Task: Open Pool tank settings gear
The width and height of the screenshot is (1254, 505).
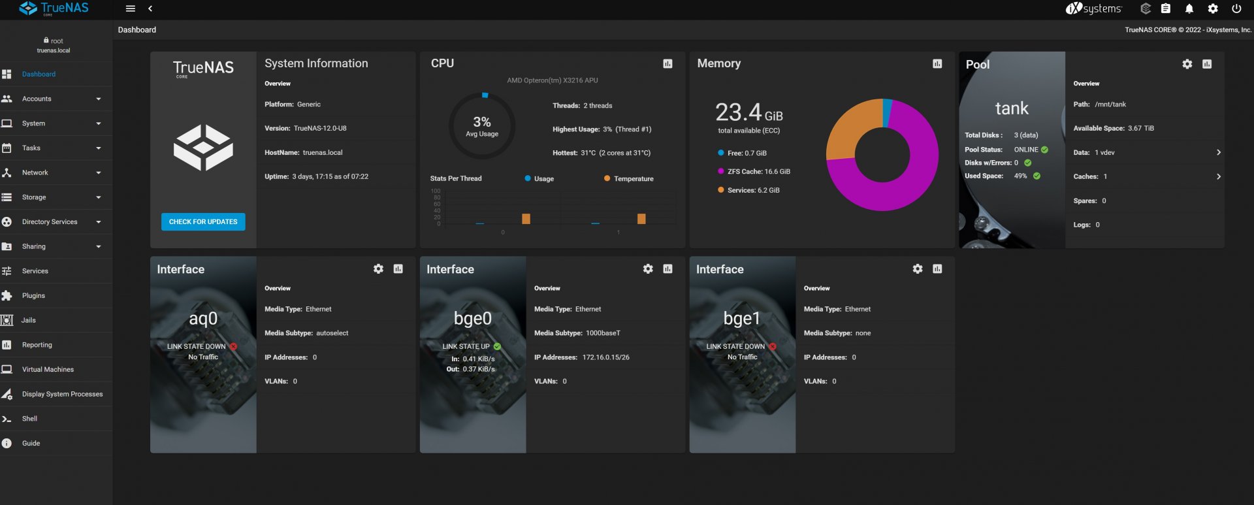Action: [1187, 64]
